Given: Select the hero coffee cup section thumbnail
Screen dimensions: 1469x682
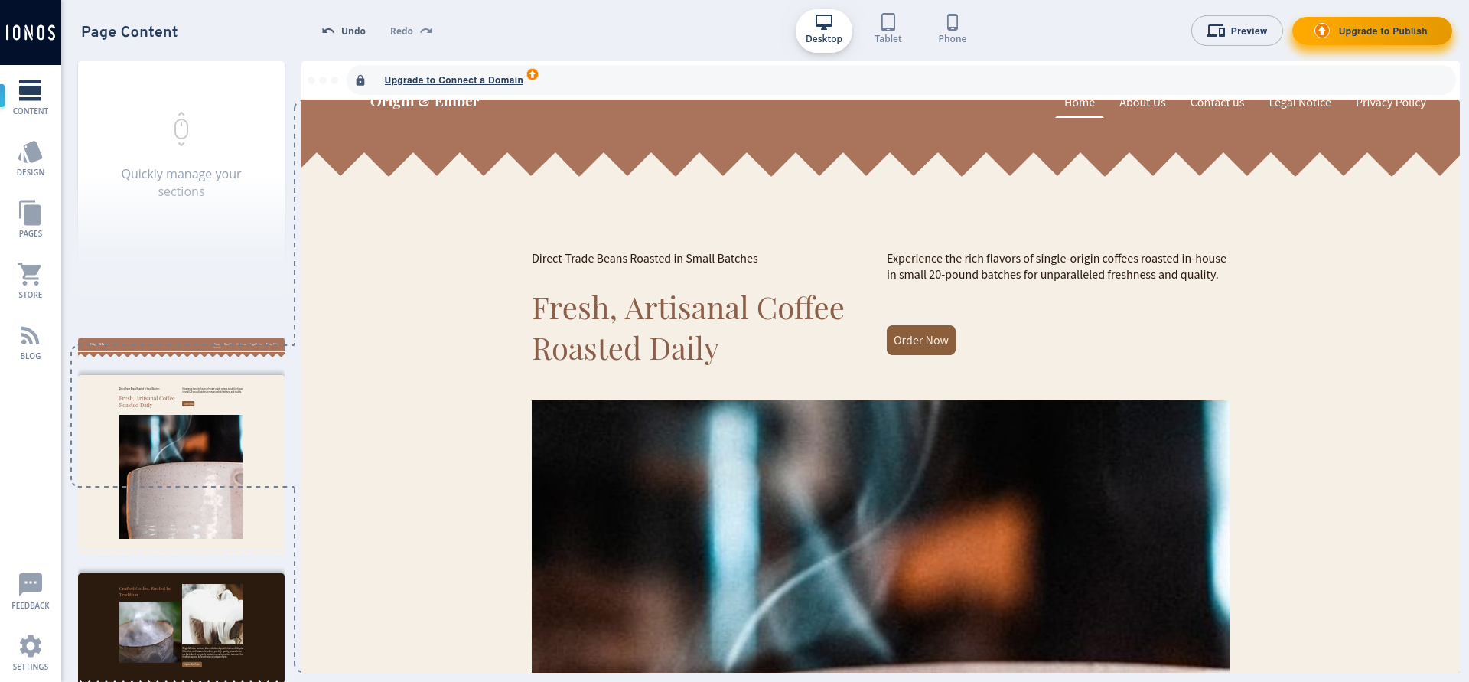Looking at the screenshot, I should click(181, 464).
